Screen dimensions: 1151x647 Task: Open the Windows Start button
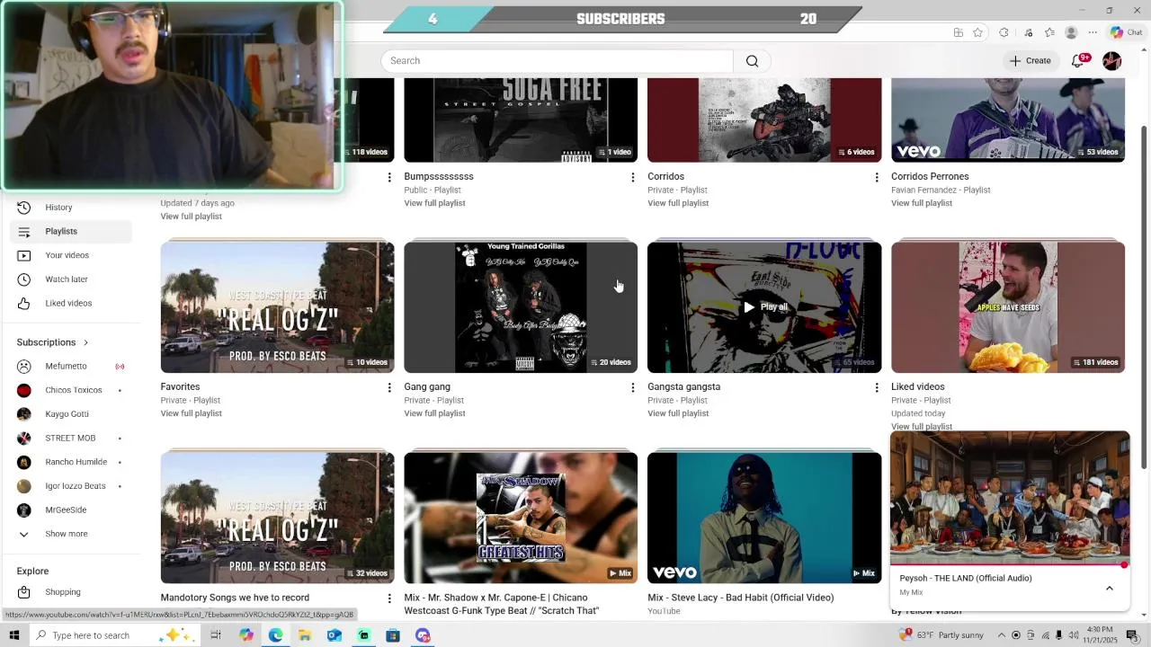click(13, 635)
